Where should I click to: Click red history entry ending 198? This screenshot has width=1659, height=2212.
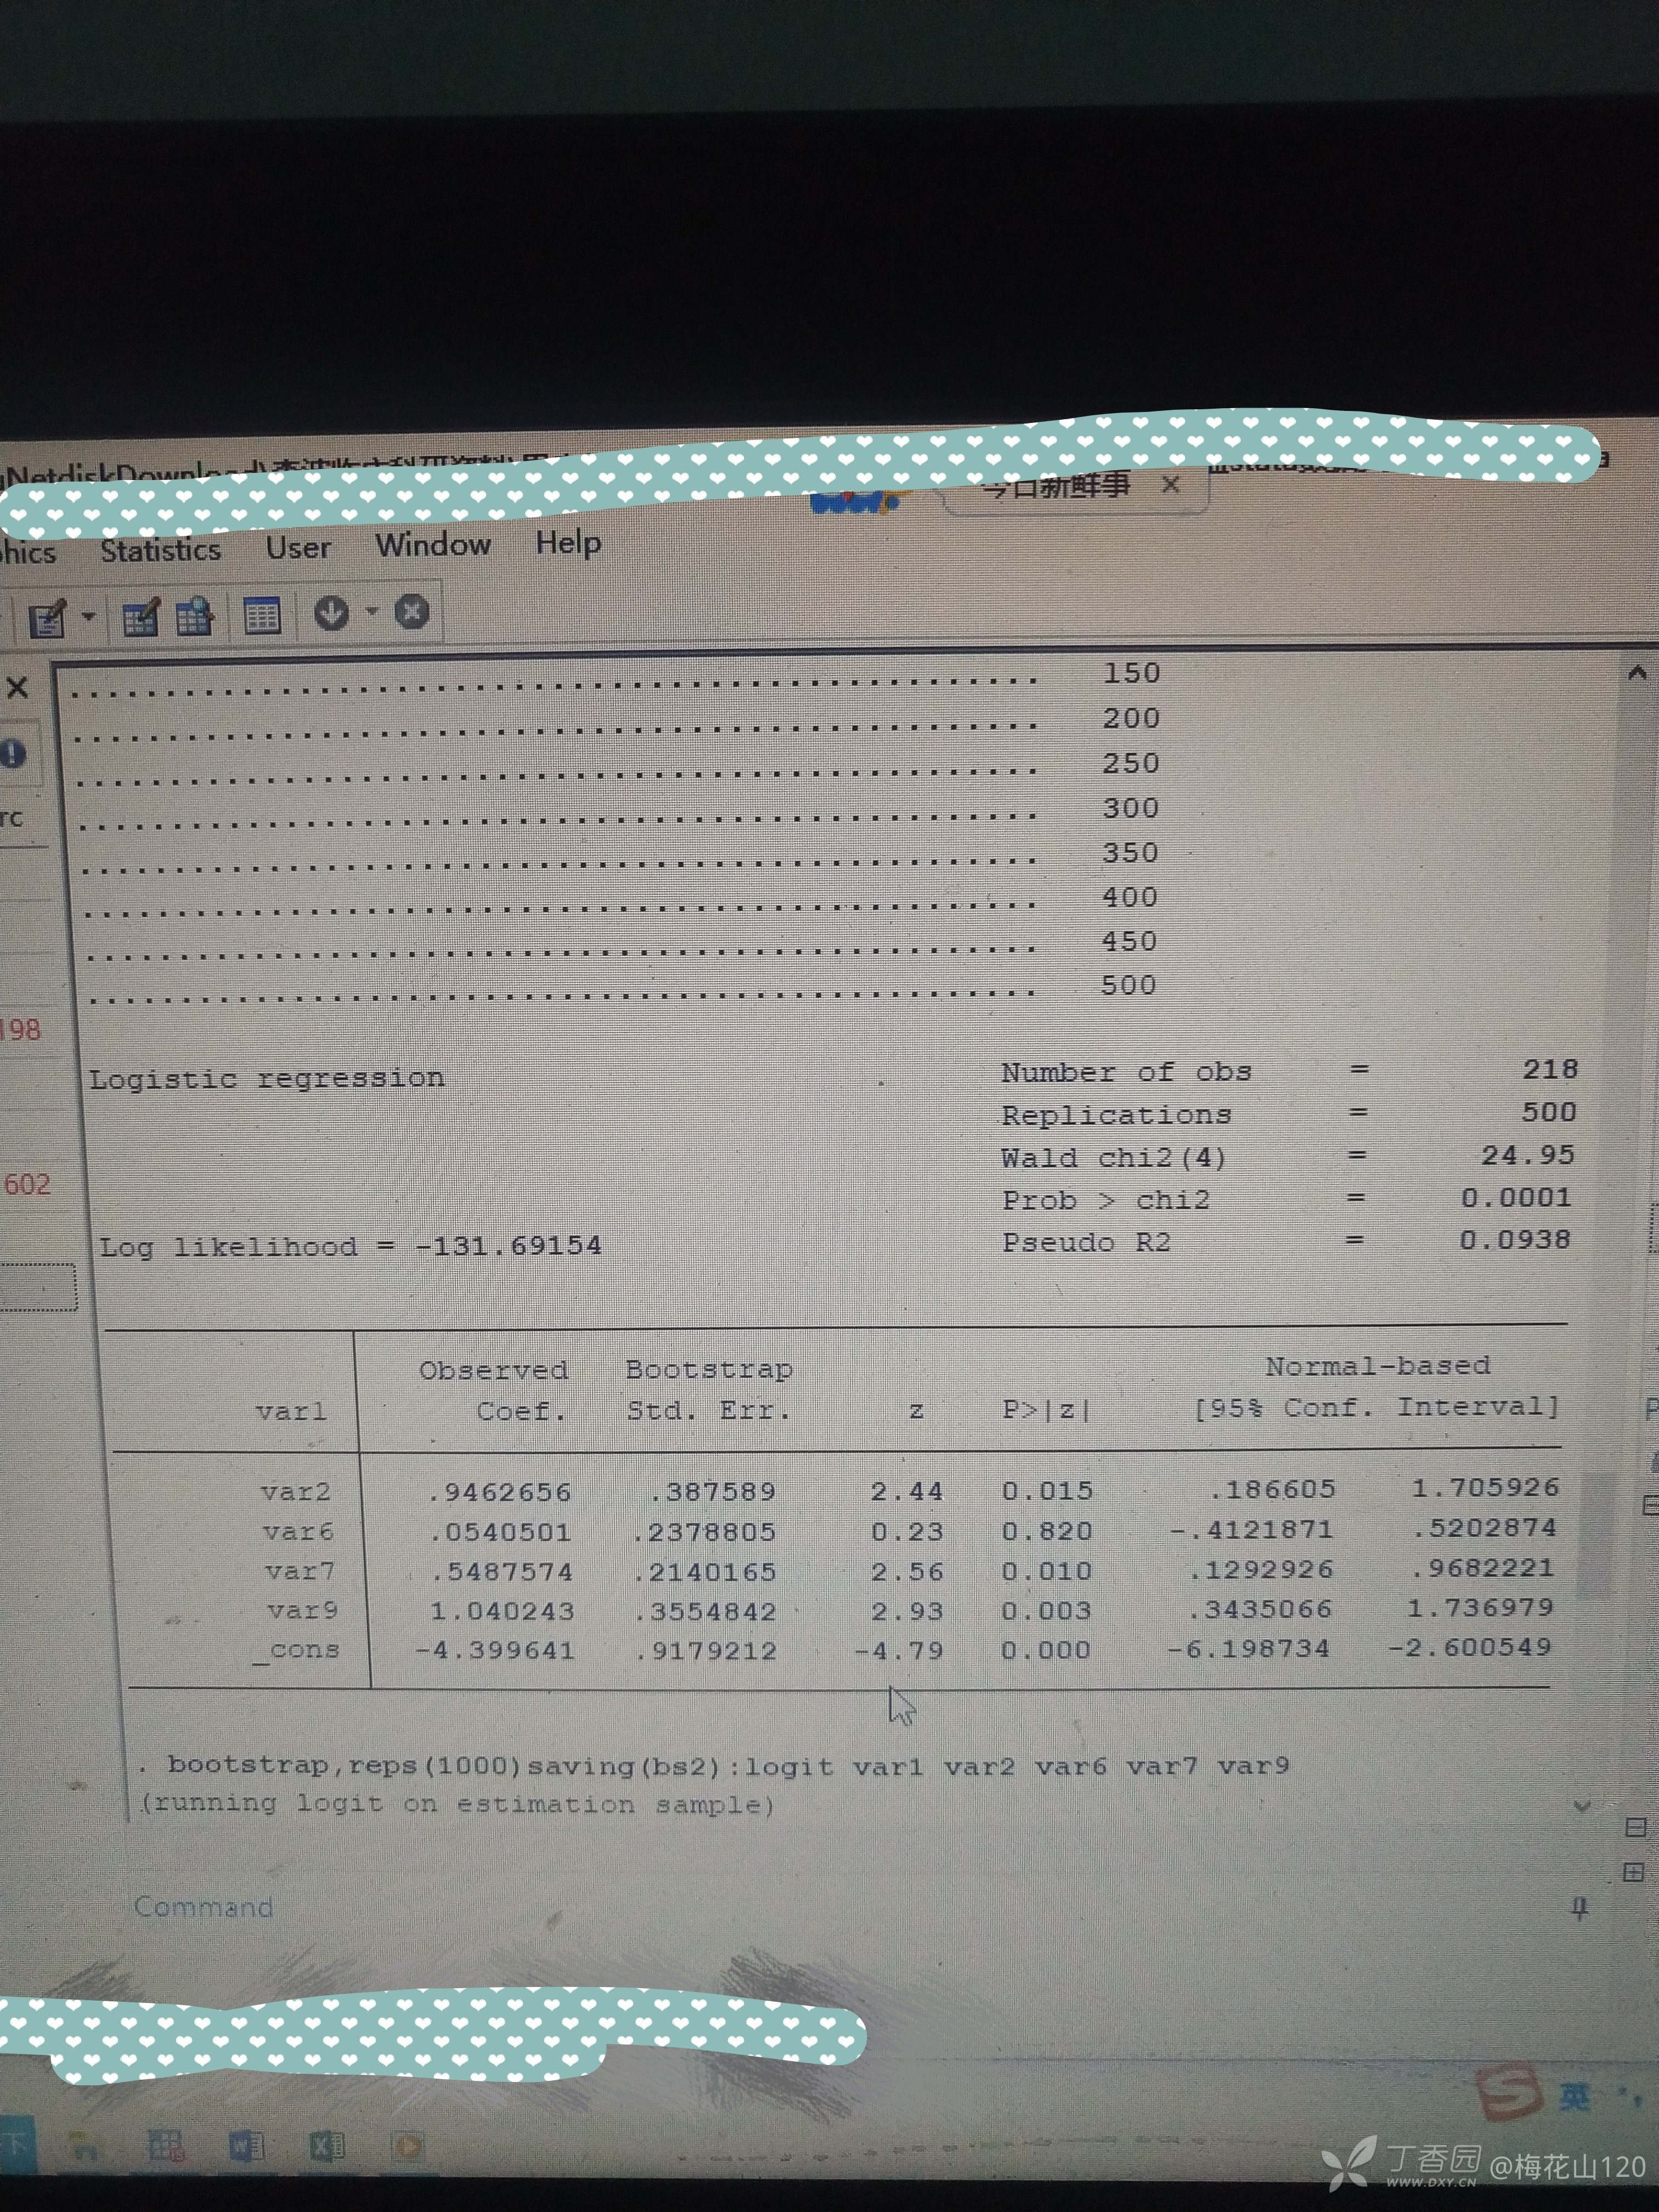pyautogui.click(x=20, y=1030)
